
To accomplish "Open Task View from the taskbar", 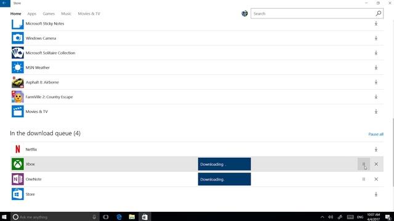I will coord(105,217).
